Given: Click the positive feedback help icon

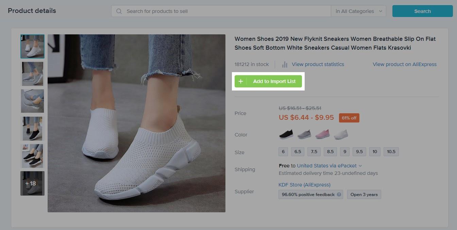Looking at the screenshot, I should [339, 195].
